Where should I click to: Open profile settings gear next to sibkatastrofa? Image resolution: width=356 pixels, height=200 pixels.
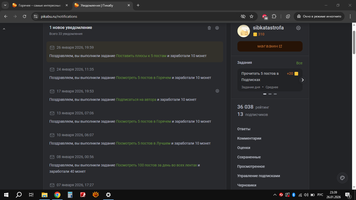(298, 28)
